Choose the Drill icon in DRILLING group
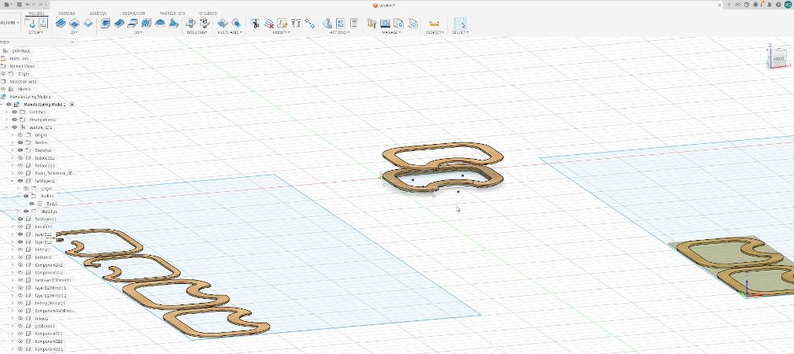794x354 pixels. point(190,24)
